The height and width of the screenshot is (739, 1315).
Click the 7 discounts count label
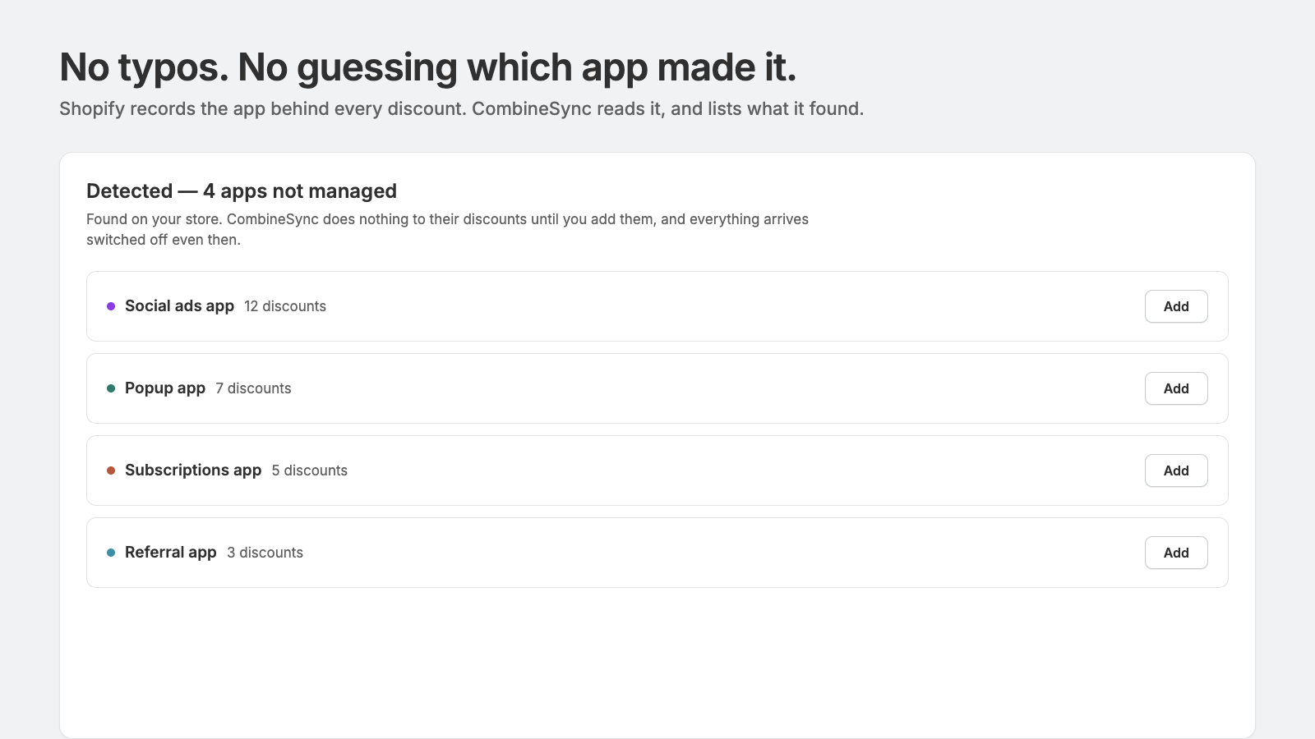(x=253, y=388)
